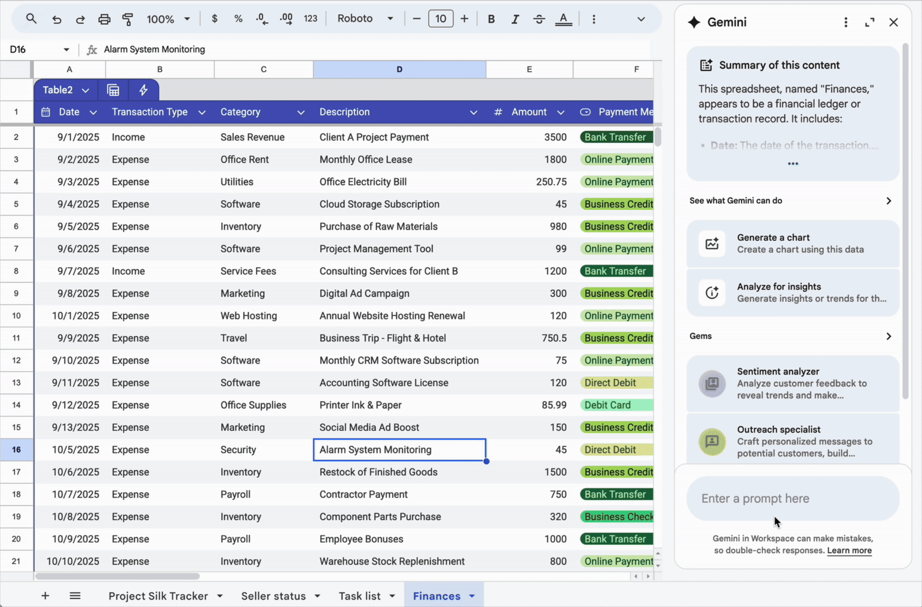The image size is (922, 607).
Task: Click the print icon
Action: click(x=104, y=19)
